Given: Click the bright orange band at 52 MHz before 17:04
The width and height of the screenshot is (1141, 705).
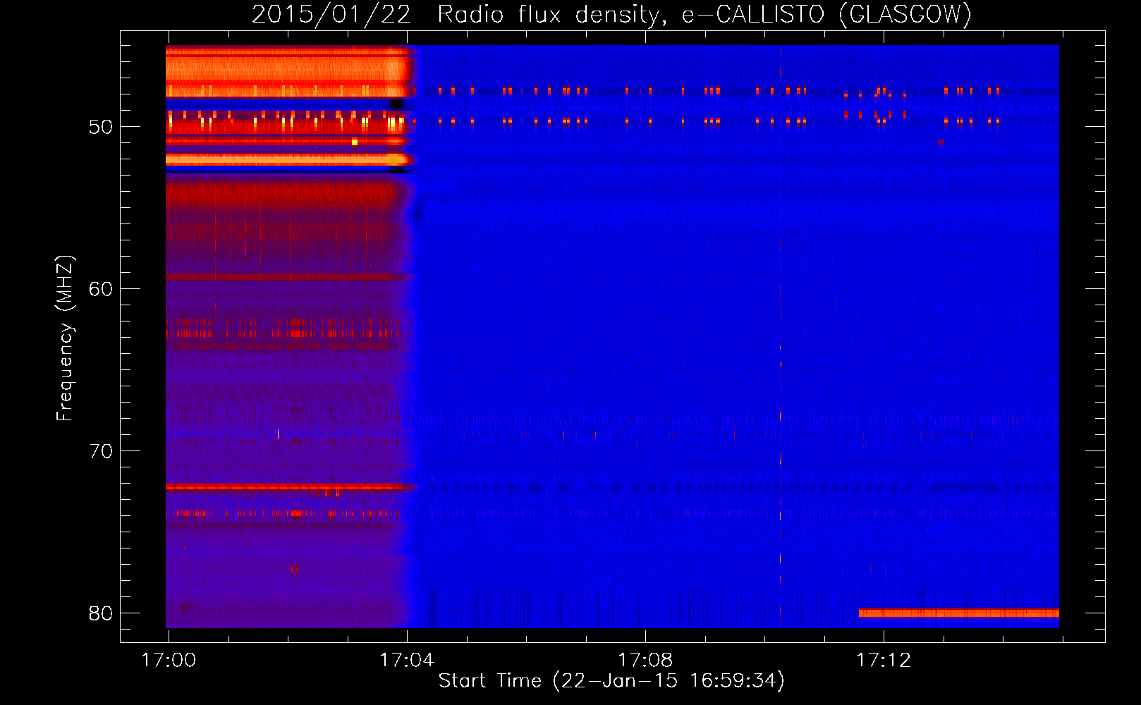Looking at the screenshot, I should 288,160.
